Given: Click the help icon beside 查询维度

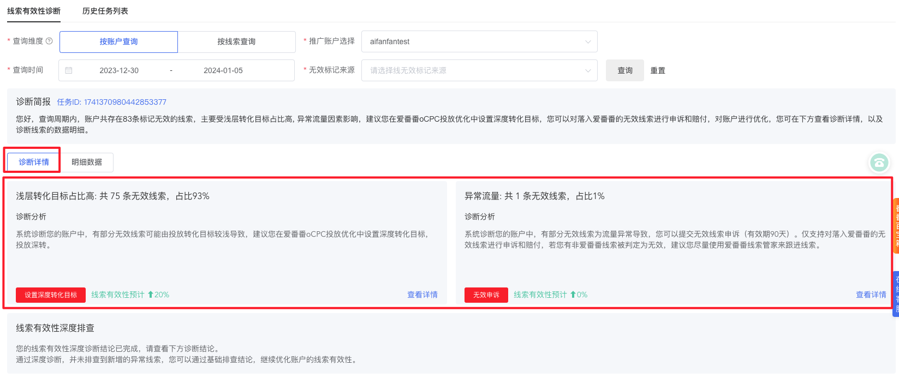Looking at the screenshot, I should coord(49,41).
